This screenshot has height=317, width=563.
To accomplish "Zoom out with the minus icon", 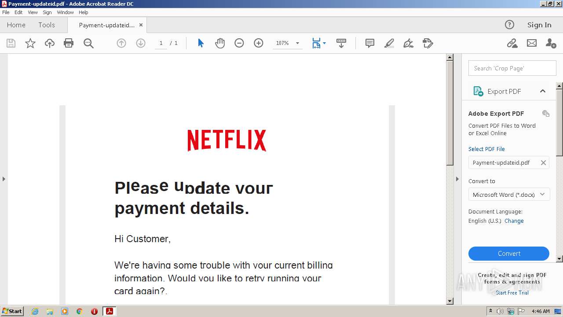I will tap(239, 43).
